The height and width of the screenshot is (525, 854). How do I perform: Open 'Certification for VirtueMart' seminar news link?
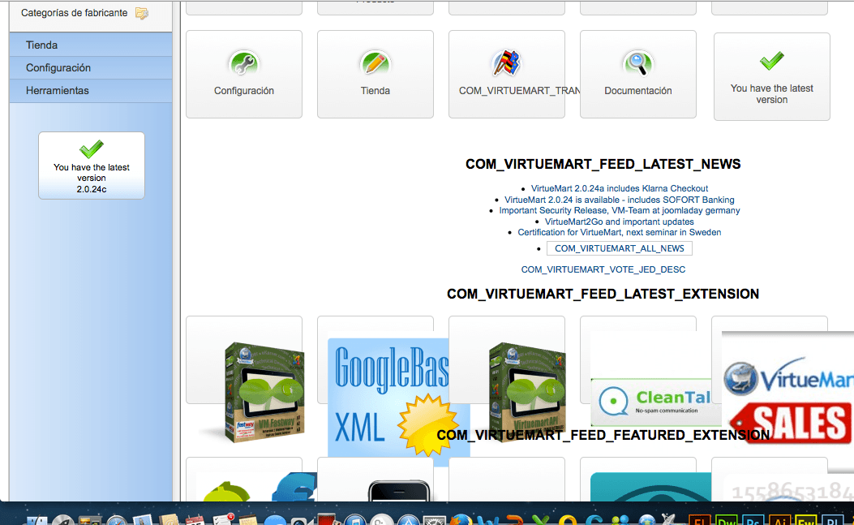tap(620, 232)
